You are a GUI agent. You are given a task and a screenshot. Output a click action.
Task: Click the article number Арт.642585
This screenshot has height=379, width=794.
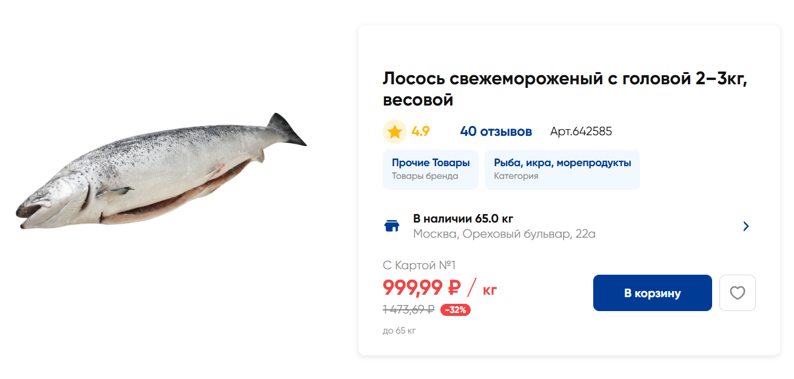click(x=580, y=132)
